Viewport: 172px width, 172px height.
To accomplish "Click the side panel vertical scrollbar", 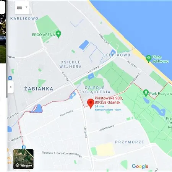I will (6, 49).
